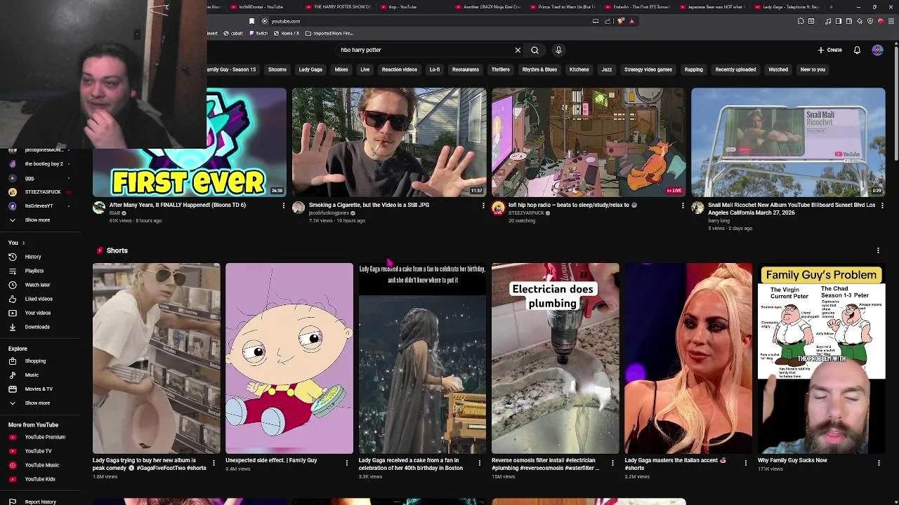Open the Create button
This screenshot has height=505, width=899.
(829, 50)
